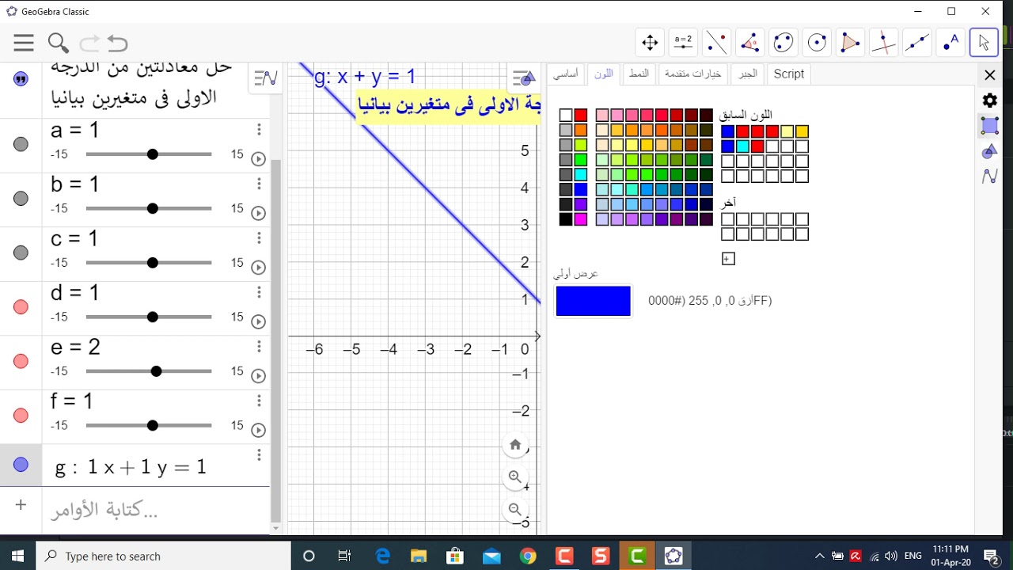Click the Windows Start button
The width and height of the screenshot is (1013, 570).
click(17, 556)
